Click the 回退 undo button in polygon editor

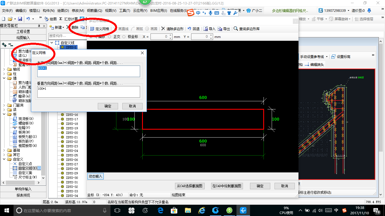point(194,29)
